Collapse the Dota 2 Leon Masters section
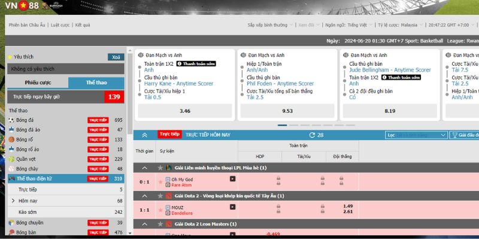479x239 pixels. 145,225
